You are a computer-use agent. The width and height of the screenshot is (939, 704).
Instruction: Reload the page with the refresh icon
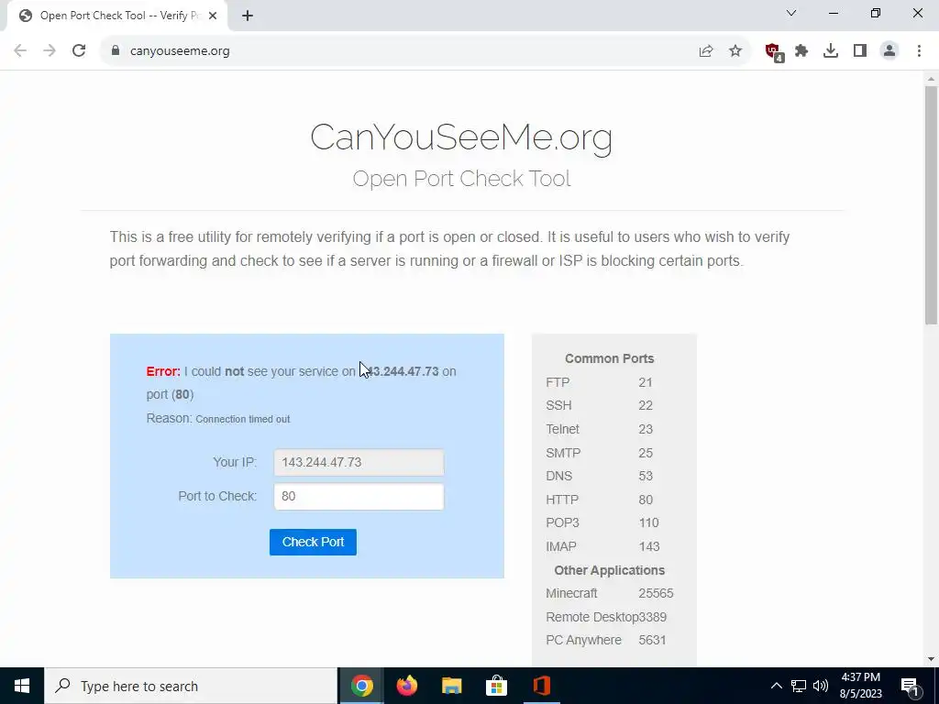[79, 51]
